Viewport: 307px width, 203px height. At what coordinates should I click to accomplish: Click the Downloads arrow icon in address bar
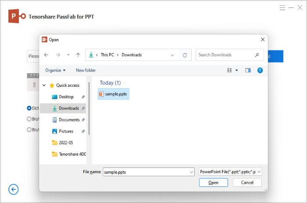(91, 55)
